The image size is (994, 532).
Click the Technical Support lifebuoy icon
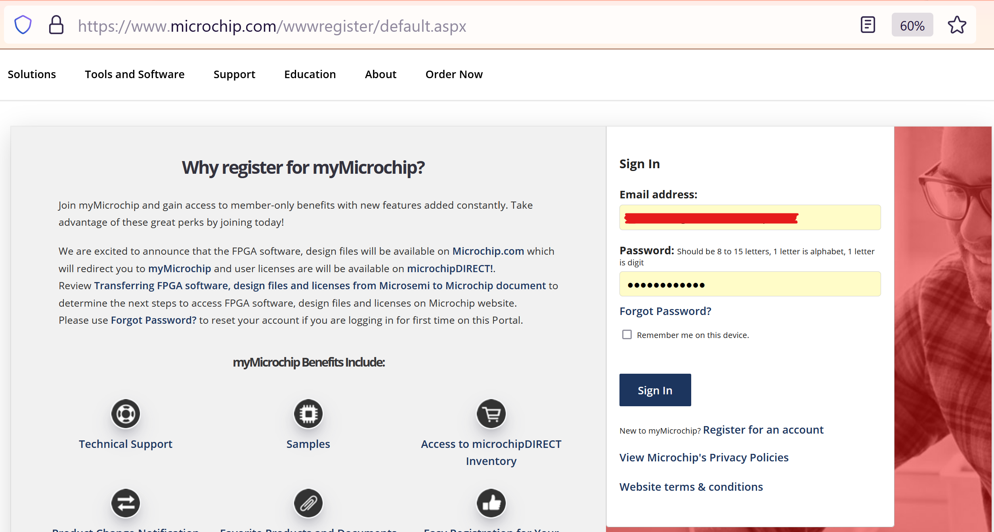[126, 414]
